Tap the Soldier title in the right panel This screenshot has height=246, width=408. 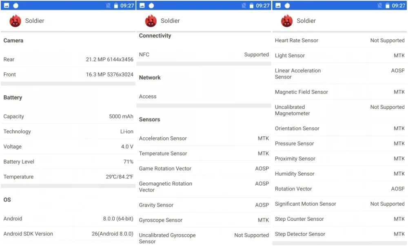click(x=306, y=21)
